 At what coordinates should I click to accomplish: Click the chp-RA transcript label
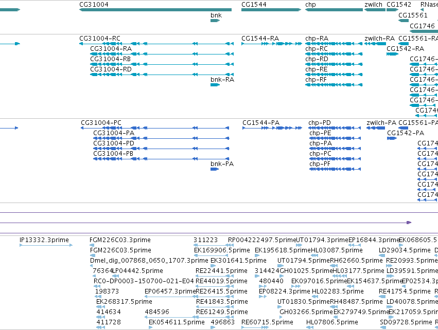317,38
